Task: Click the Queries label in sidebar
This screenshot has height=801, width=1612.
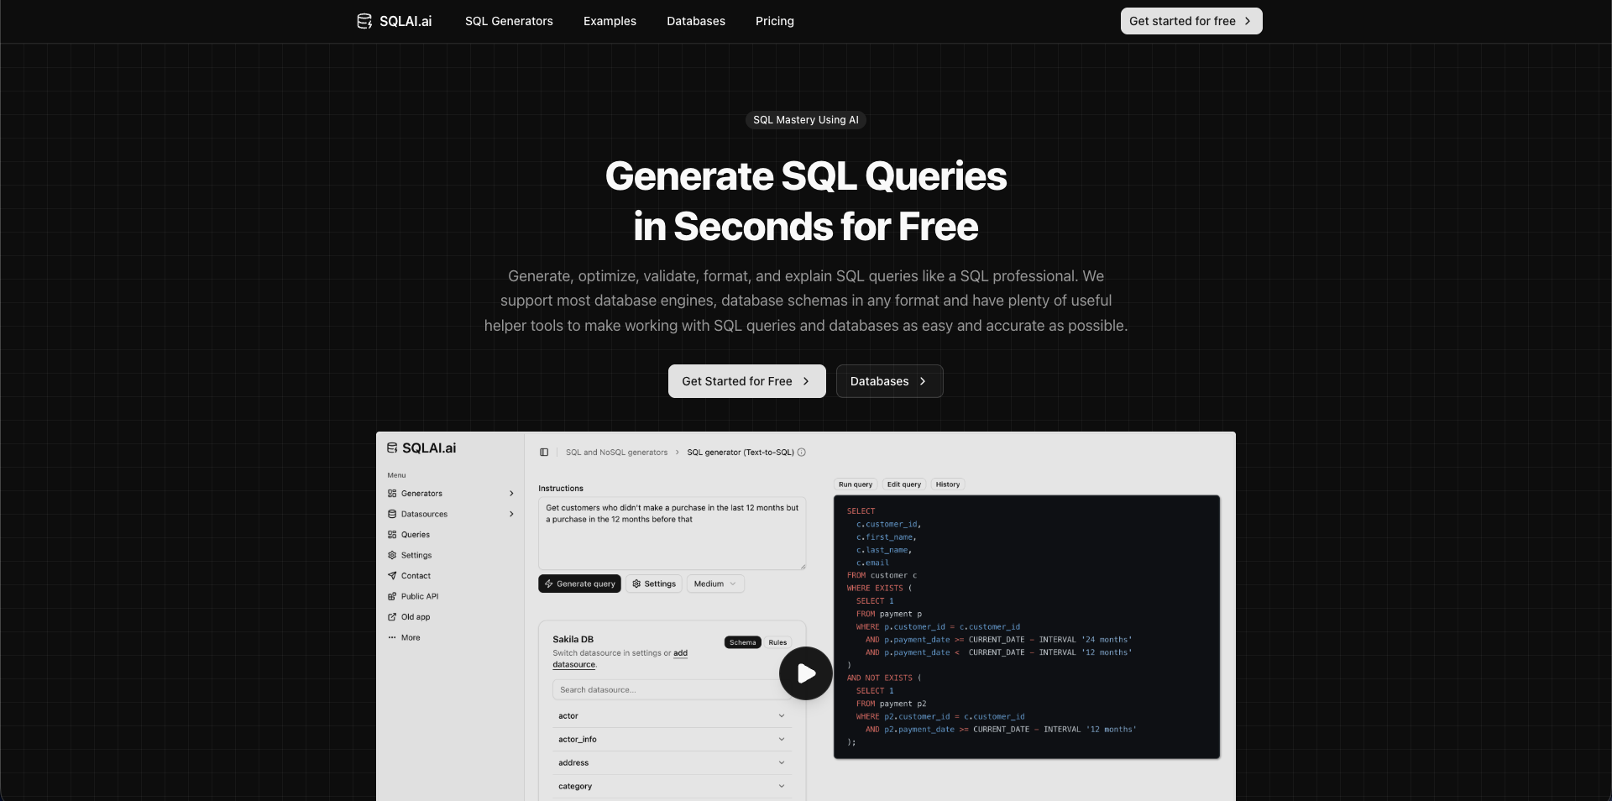Action: point(416,535)
